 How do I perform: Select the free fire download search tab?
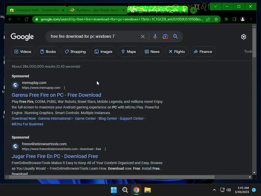[157, 10]
